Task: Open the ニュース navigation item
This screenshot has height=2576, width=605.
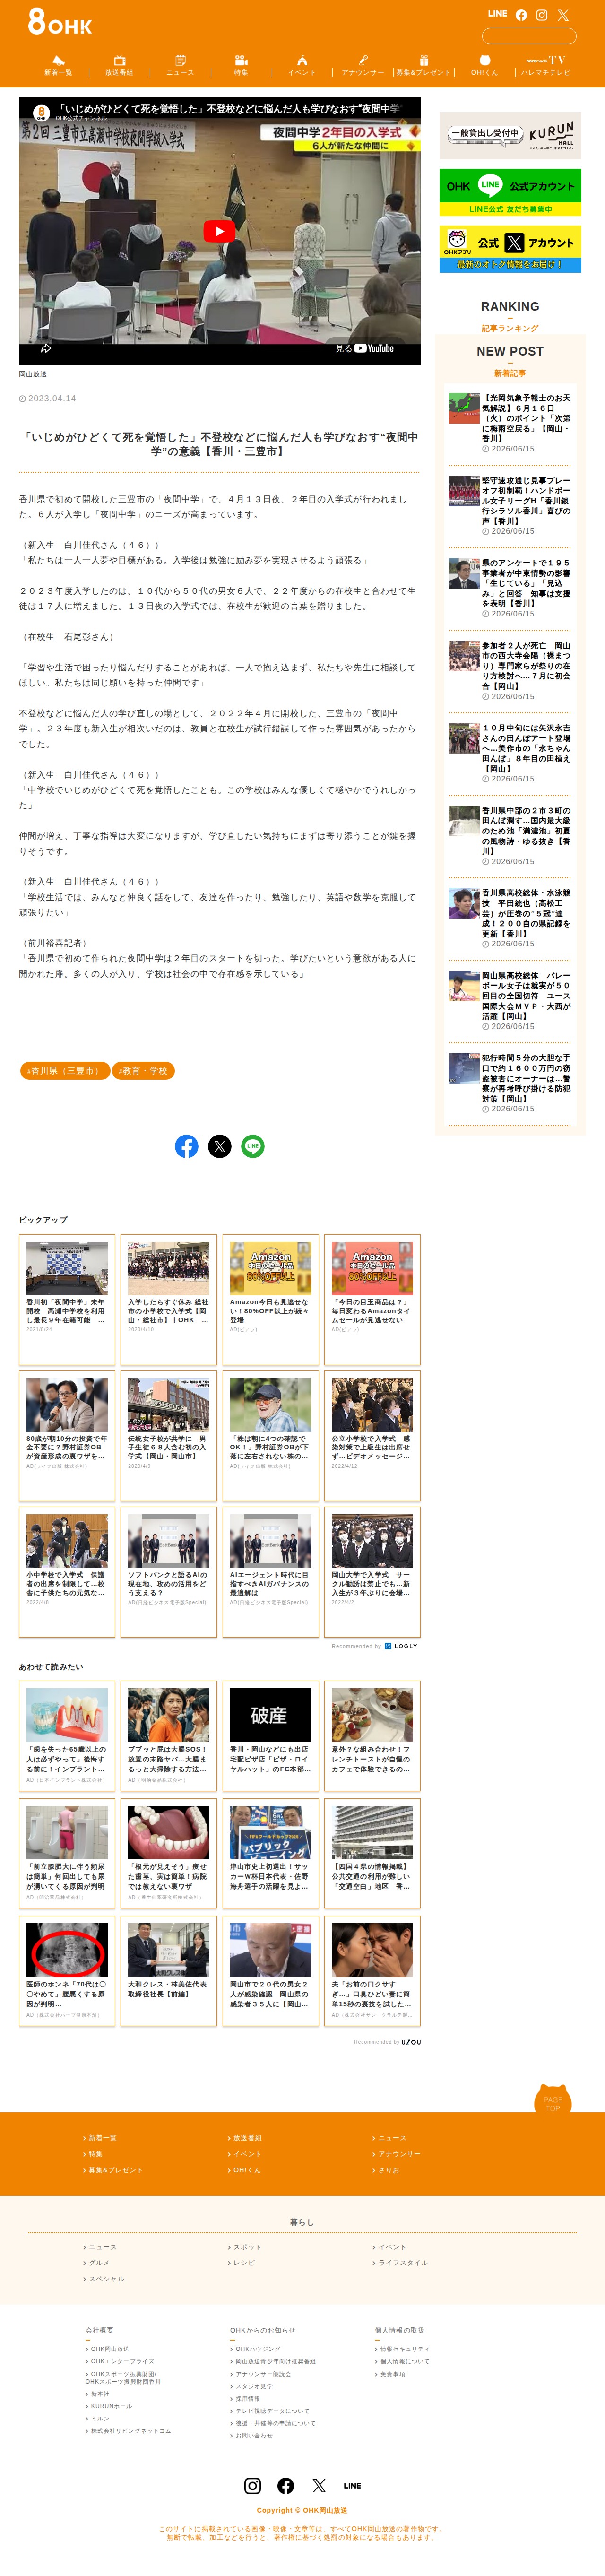Action: pyautogui.click(x=180, y=66)
